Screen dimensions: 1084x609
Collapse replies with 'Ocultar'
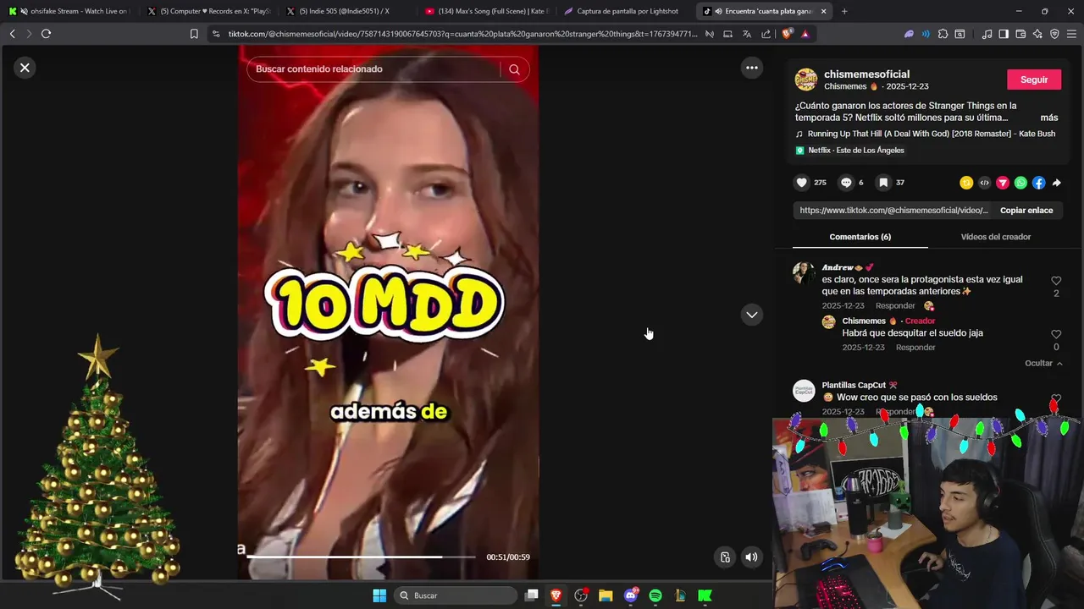(1043, 364)
